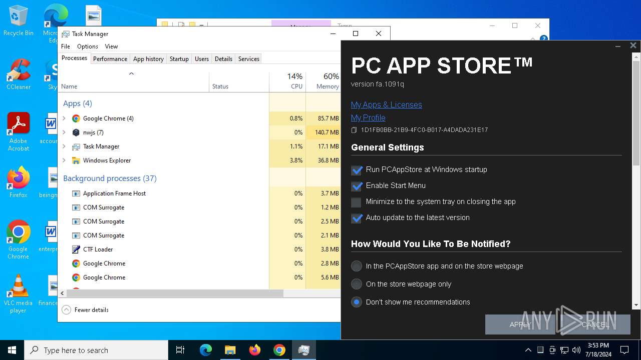
Task: Click the Windows Start button
Action: (x=12, y=350)
